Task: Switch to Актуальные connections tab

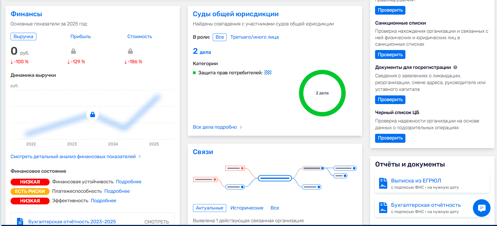Action: 209,208
